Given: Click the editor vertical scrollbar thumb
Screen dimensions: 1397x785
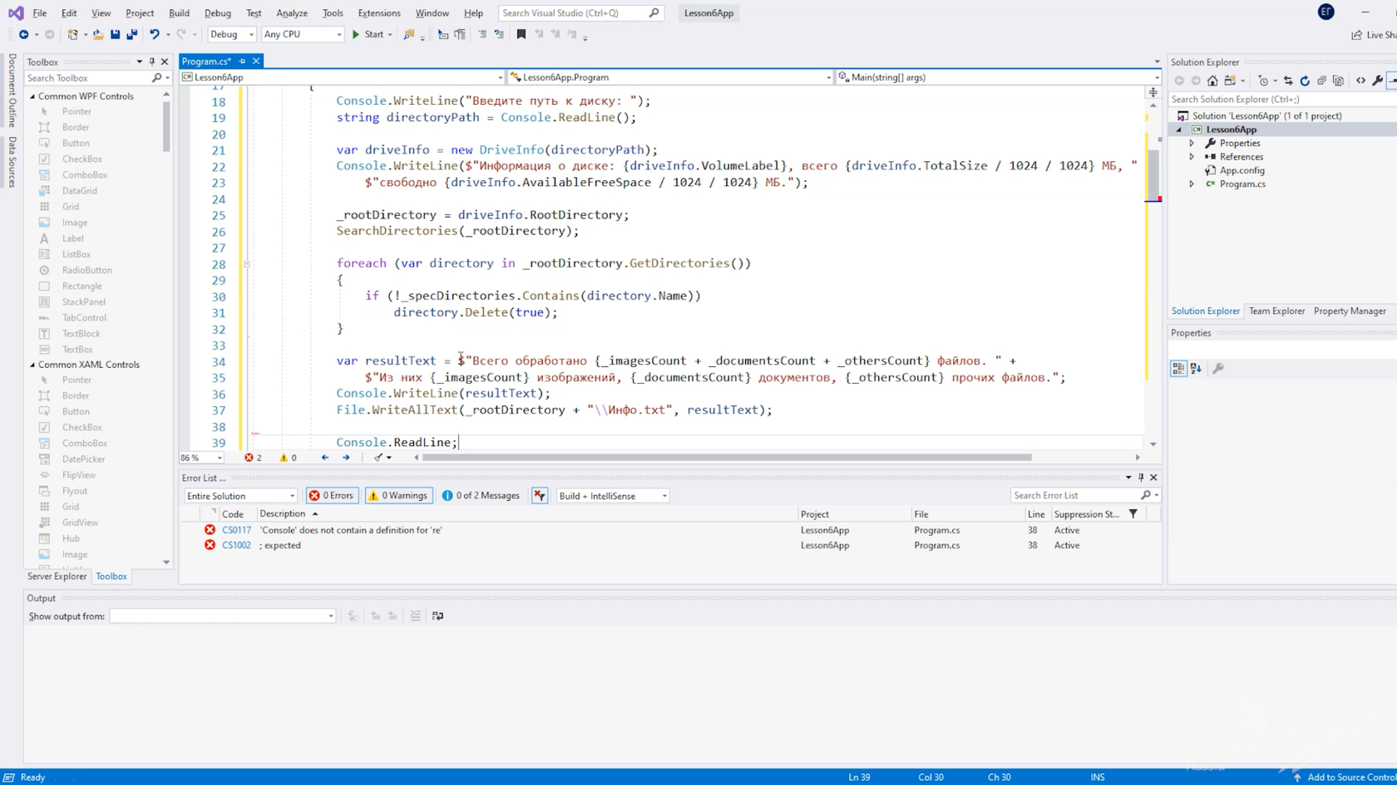Looking at the screenshot, I should pos(1153,174).
